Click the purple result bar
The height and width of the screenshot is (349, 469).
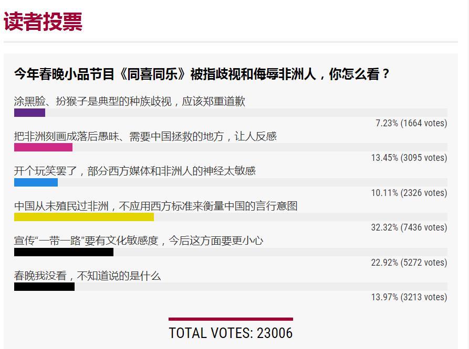(x=29, y=113)
